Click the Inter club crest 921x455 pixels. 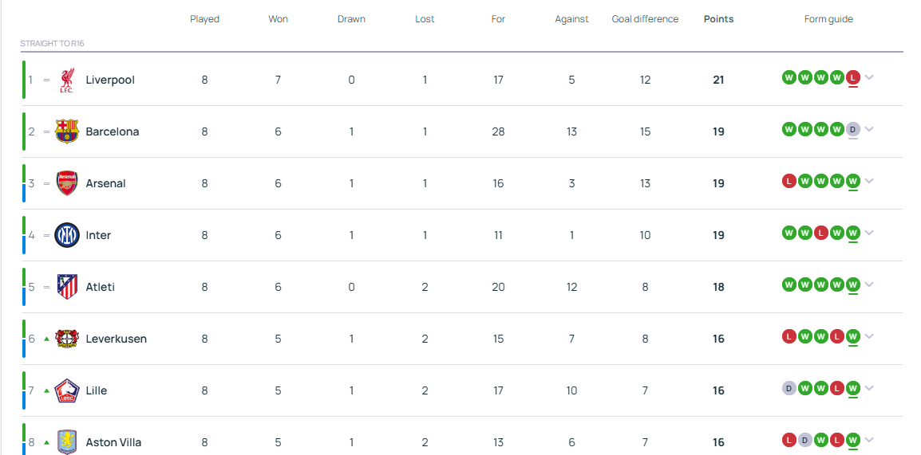point(67,235)
